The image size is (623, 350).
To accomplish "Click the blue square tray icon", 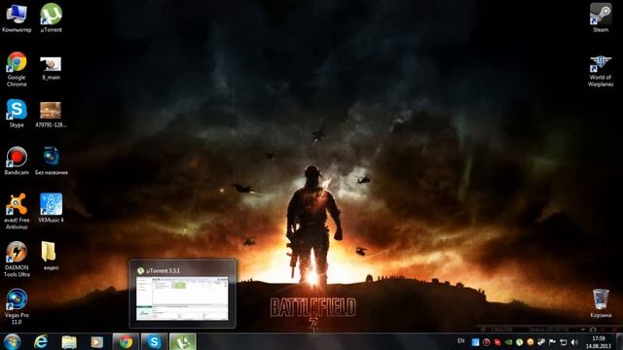I will click(475, 342).
